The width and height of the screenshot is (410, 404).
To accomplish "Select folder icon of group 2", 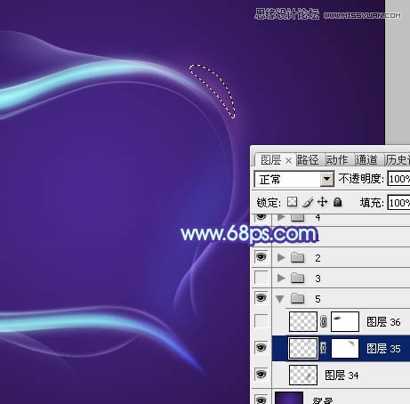I will point(298,258).
